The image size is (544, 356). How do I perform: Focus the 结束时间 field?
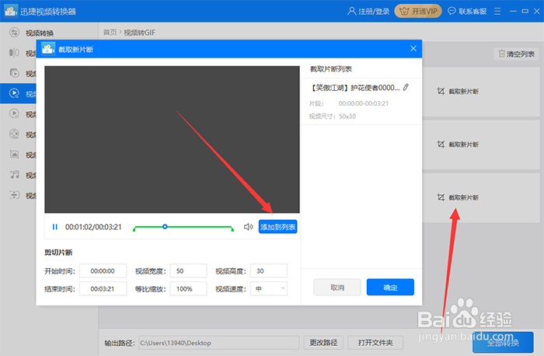click(103, 288)
